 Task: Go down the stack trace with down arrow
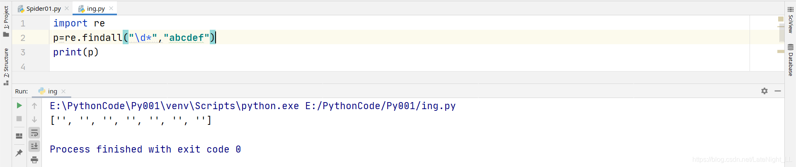click(x=34, y=119)
